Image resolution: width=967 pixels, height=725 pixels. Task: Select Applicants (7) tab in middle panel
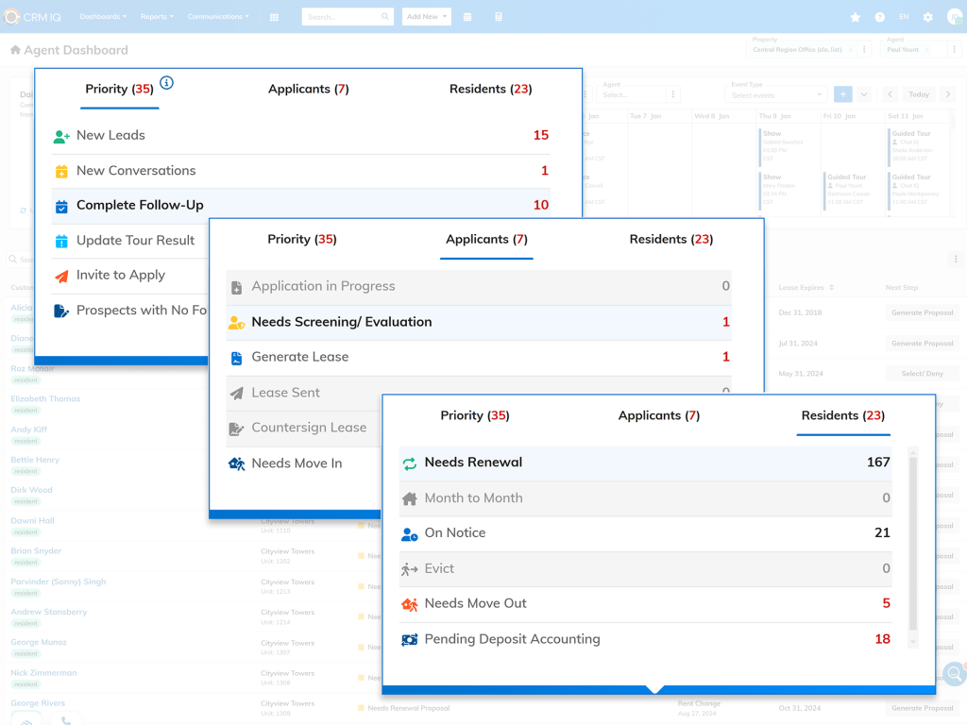486,239
